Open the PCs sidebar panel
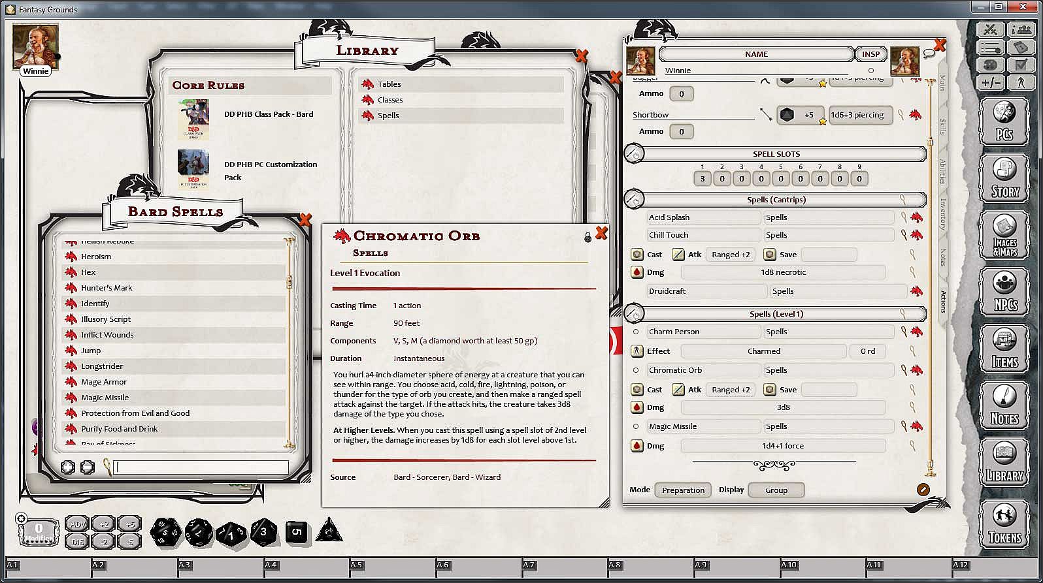The height and width of the screenshot is (583, 1043). pos(1004,119)
